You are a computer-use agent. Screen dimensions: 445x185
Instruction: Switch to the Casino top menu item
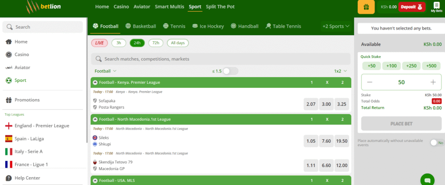point(121,7)
